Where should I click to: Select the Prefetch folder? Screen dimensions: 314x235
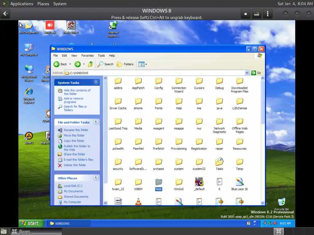[159, 144]
